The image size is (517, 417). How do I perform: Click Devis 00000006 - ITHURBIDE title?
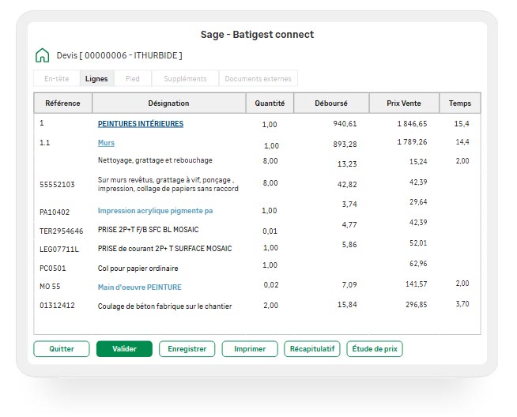[x=119, y=55]
